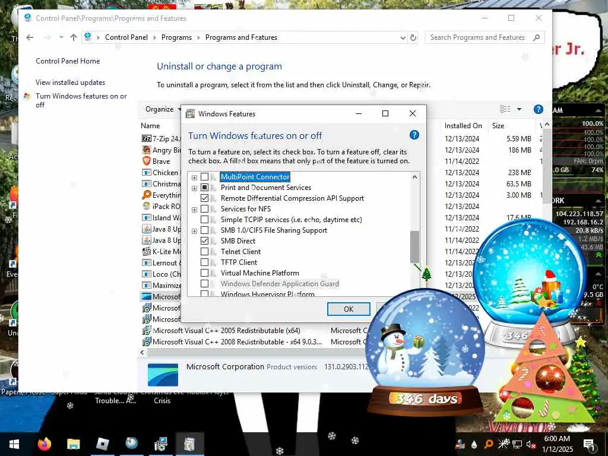Viewport: 608px width, 456px height.
Task: Click the view layout icon in toolbar
Action: pos(505,109)
